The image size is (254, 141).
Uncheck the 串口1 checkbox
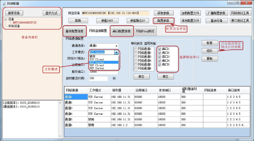(159, 49)
